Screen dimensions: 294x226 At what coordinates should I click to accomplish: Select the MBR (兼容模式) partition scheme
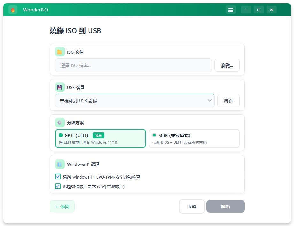pyautogui.click(x=194, y=138)
